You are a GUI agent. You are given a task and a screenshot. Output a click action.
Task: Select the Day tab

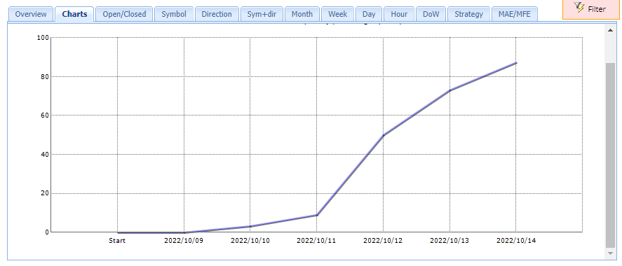click(369, 14)
